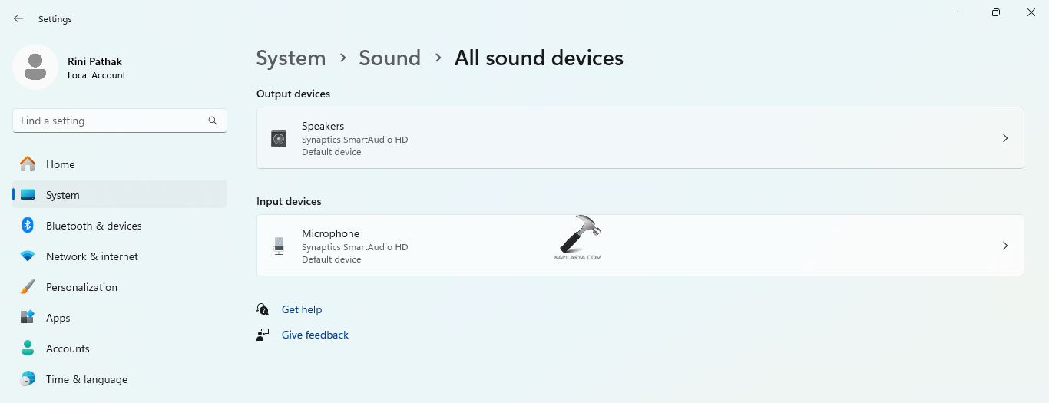
Task: Click the Give feedback link
Action: click(x=315, y=335)
